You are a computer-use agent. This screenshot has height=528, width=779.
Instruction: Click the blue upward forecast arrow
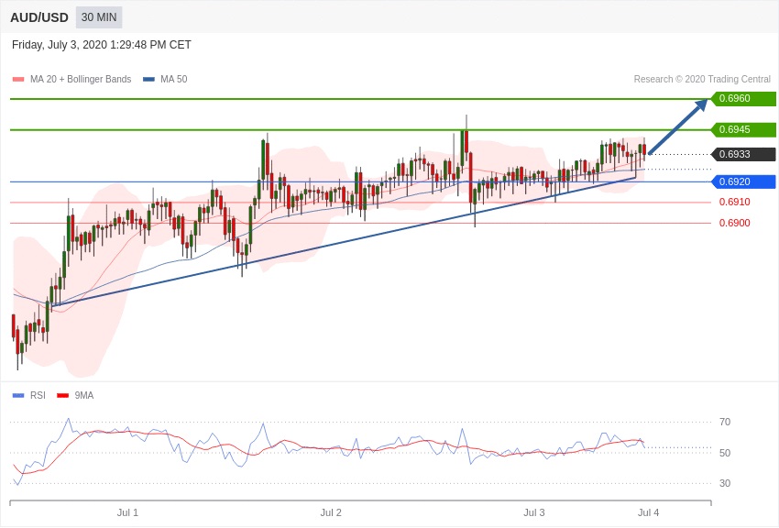[x=678, y=126]
